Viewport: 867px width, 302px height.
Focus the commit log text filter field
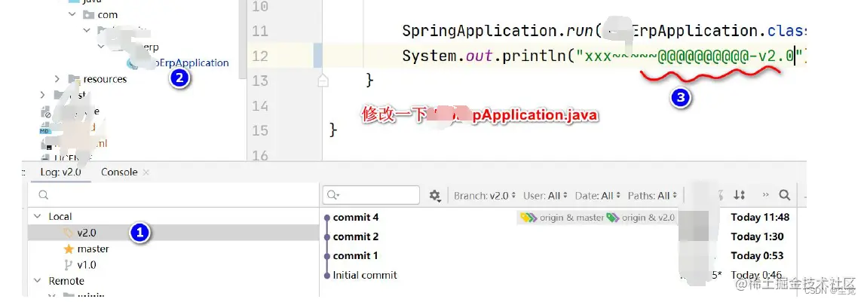(372, 195)
